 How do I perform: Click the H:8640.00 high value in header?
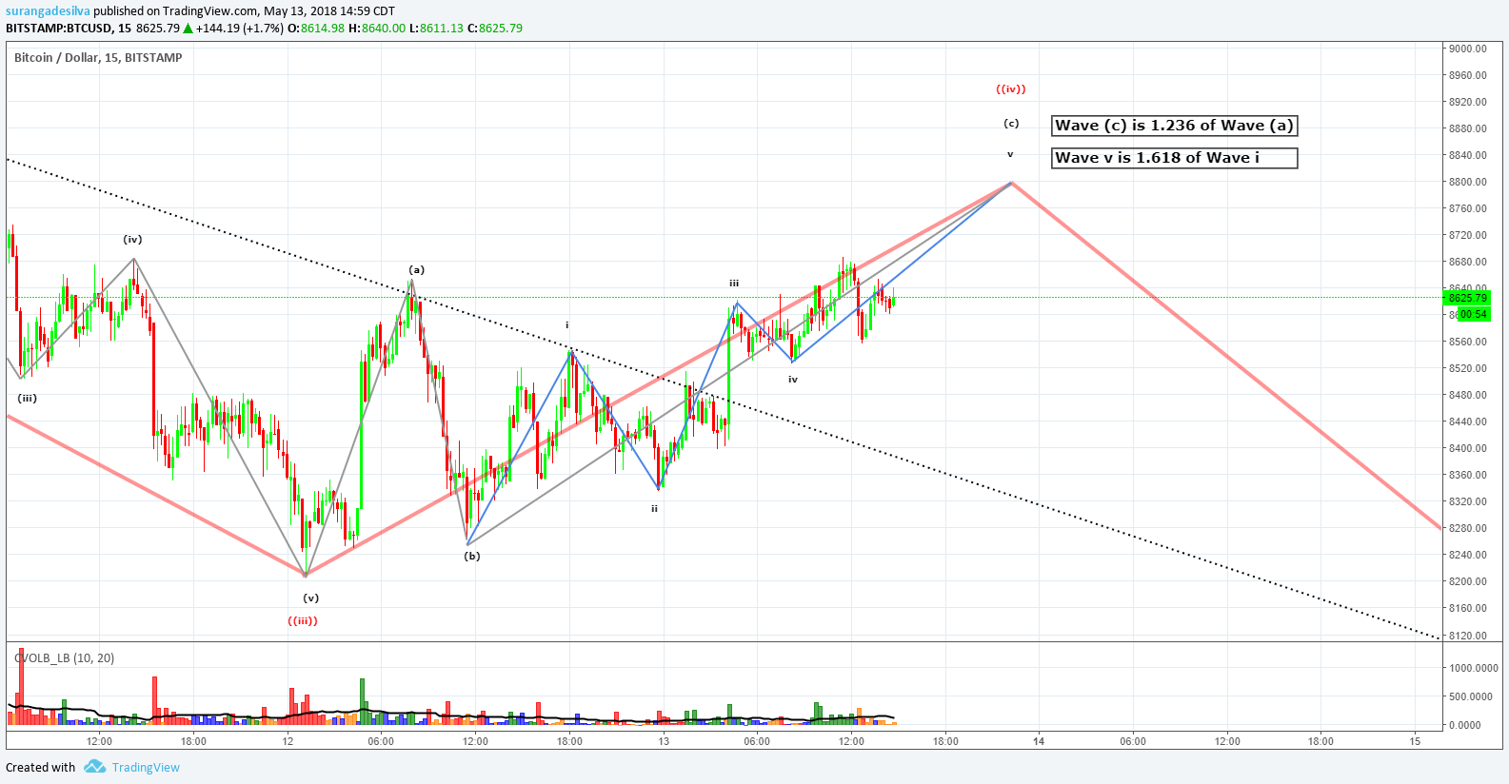pos(377,29)
